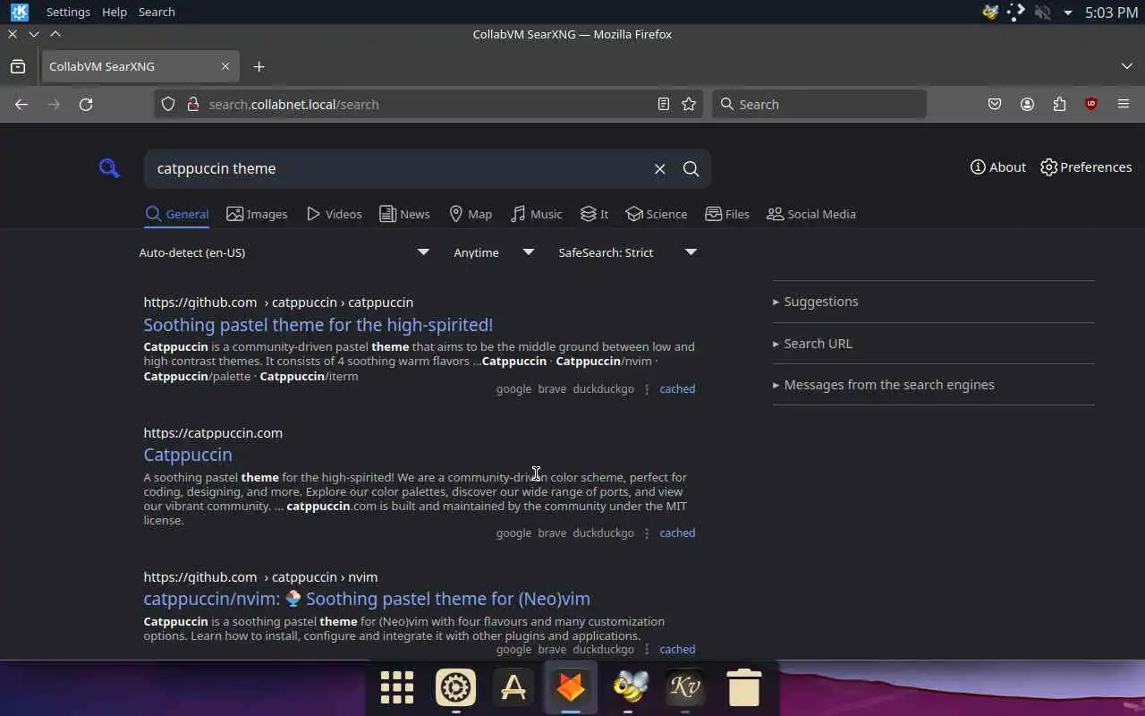Open the KDE application launcher icon
This screenshot has height=716, width=1145.
tap(19, 12)
